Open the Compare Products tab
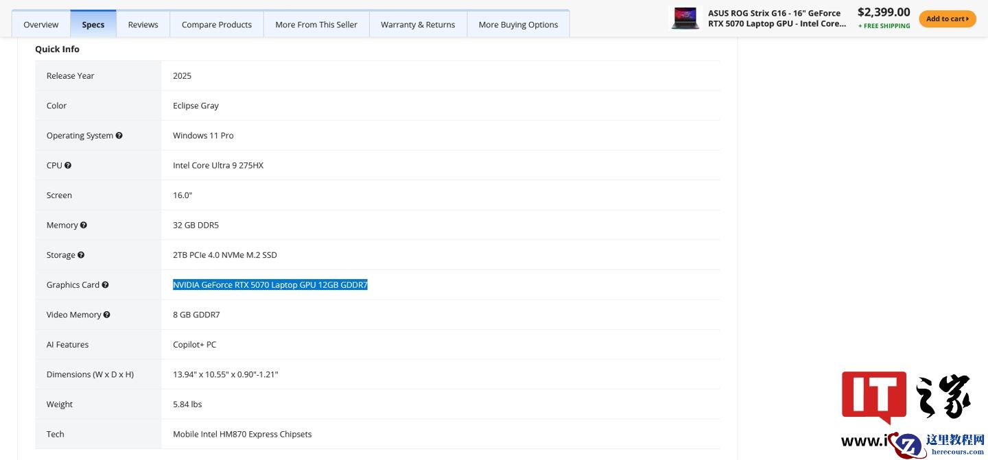Viewport: 988px width, 460px height. point(217,25)
